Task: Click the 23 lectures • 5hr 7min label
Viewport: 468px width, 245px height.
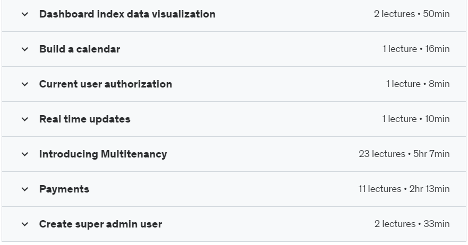Action: [x=404, y=154]
